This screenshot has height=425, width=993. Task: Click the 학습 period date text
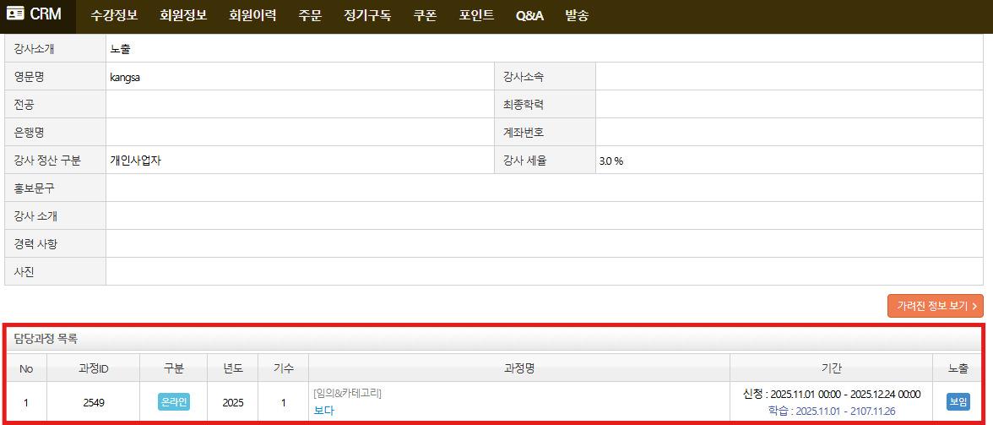[x=831, y=411]
